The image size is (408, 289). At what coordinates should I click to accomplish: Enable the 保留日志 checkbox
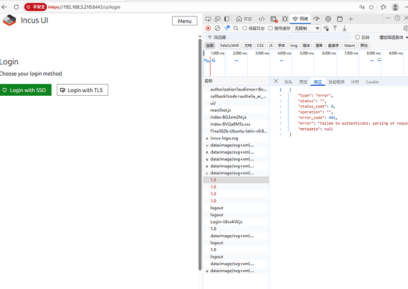[246, 28]
